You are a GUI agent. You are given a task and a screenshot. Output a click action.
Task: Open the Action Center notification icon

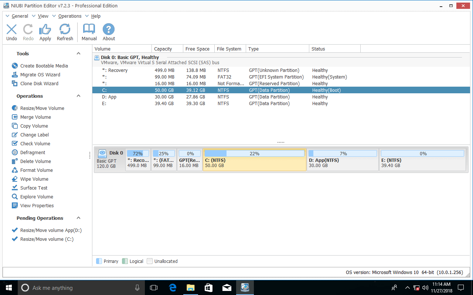[x=461, y=288]
